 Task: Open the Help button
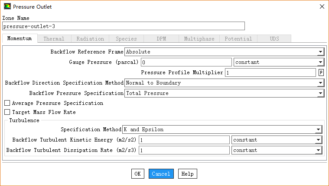pyautogui.click(x=187, y=174)
